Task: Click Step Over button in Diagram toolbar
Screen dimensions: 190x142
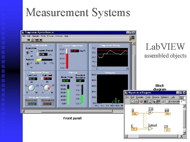Action: [x=159, y=102]
